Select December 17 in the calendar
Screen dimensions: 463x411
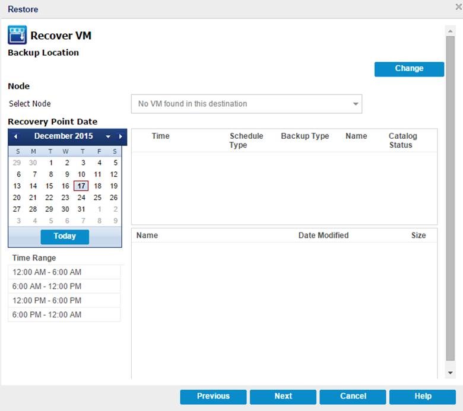tap(81, 186)
